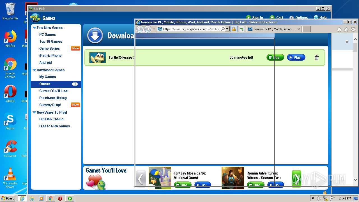
Task: Click the taskbar clock showing 11:42 PM
Action: tap(345, 198)
